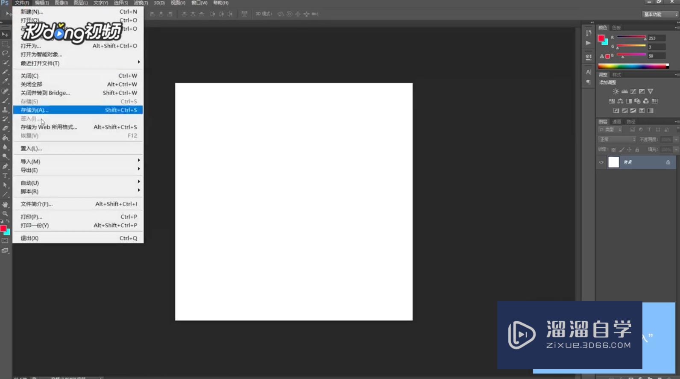Click the screen mode icon in toolbox
The height and width of the screenshot is (379, 680).
click(x=5, y=251)
